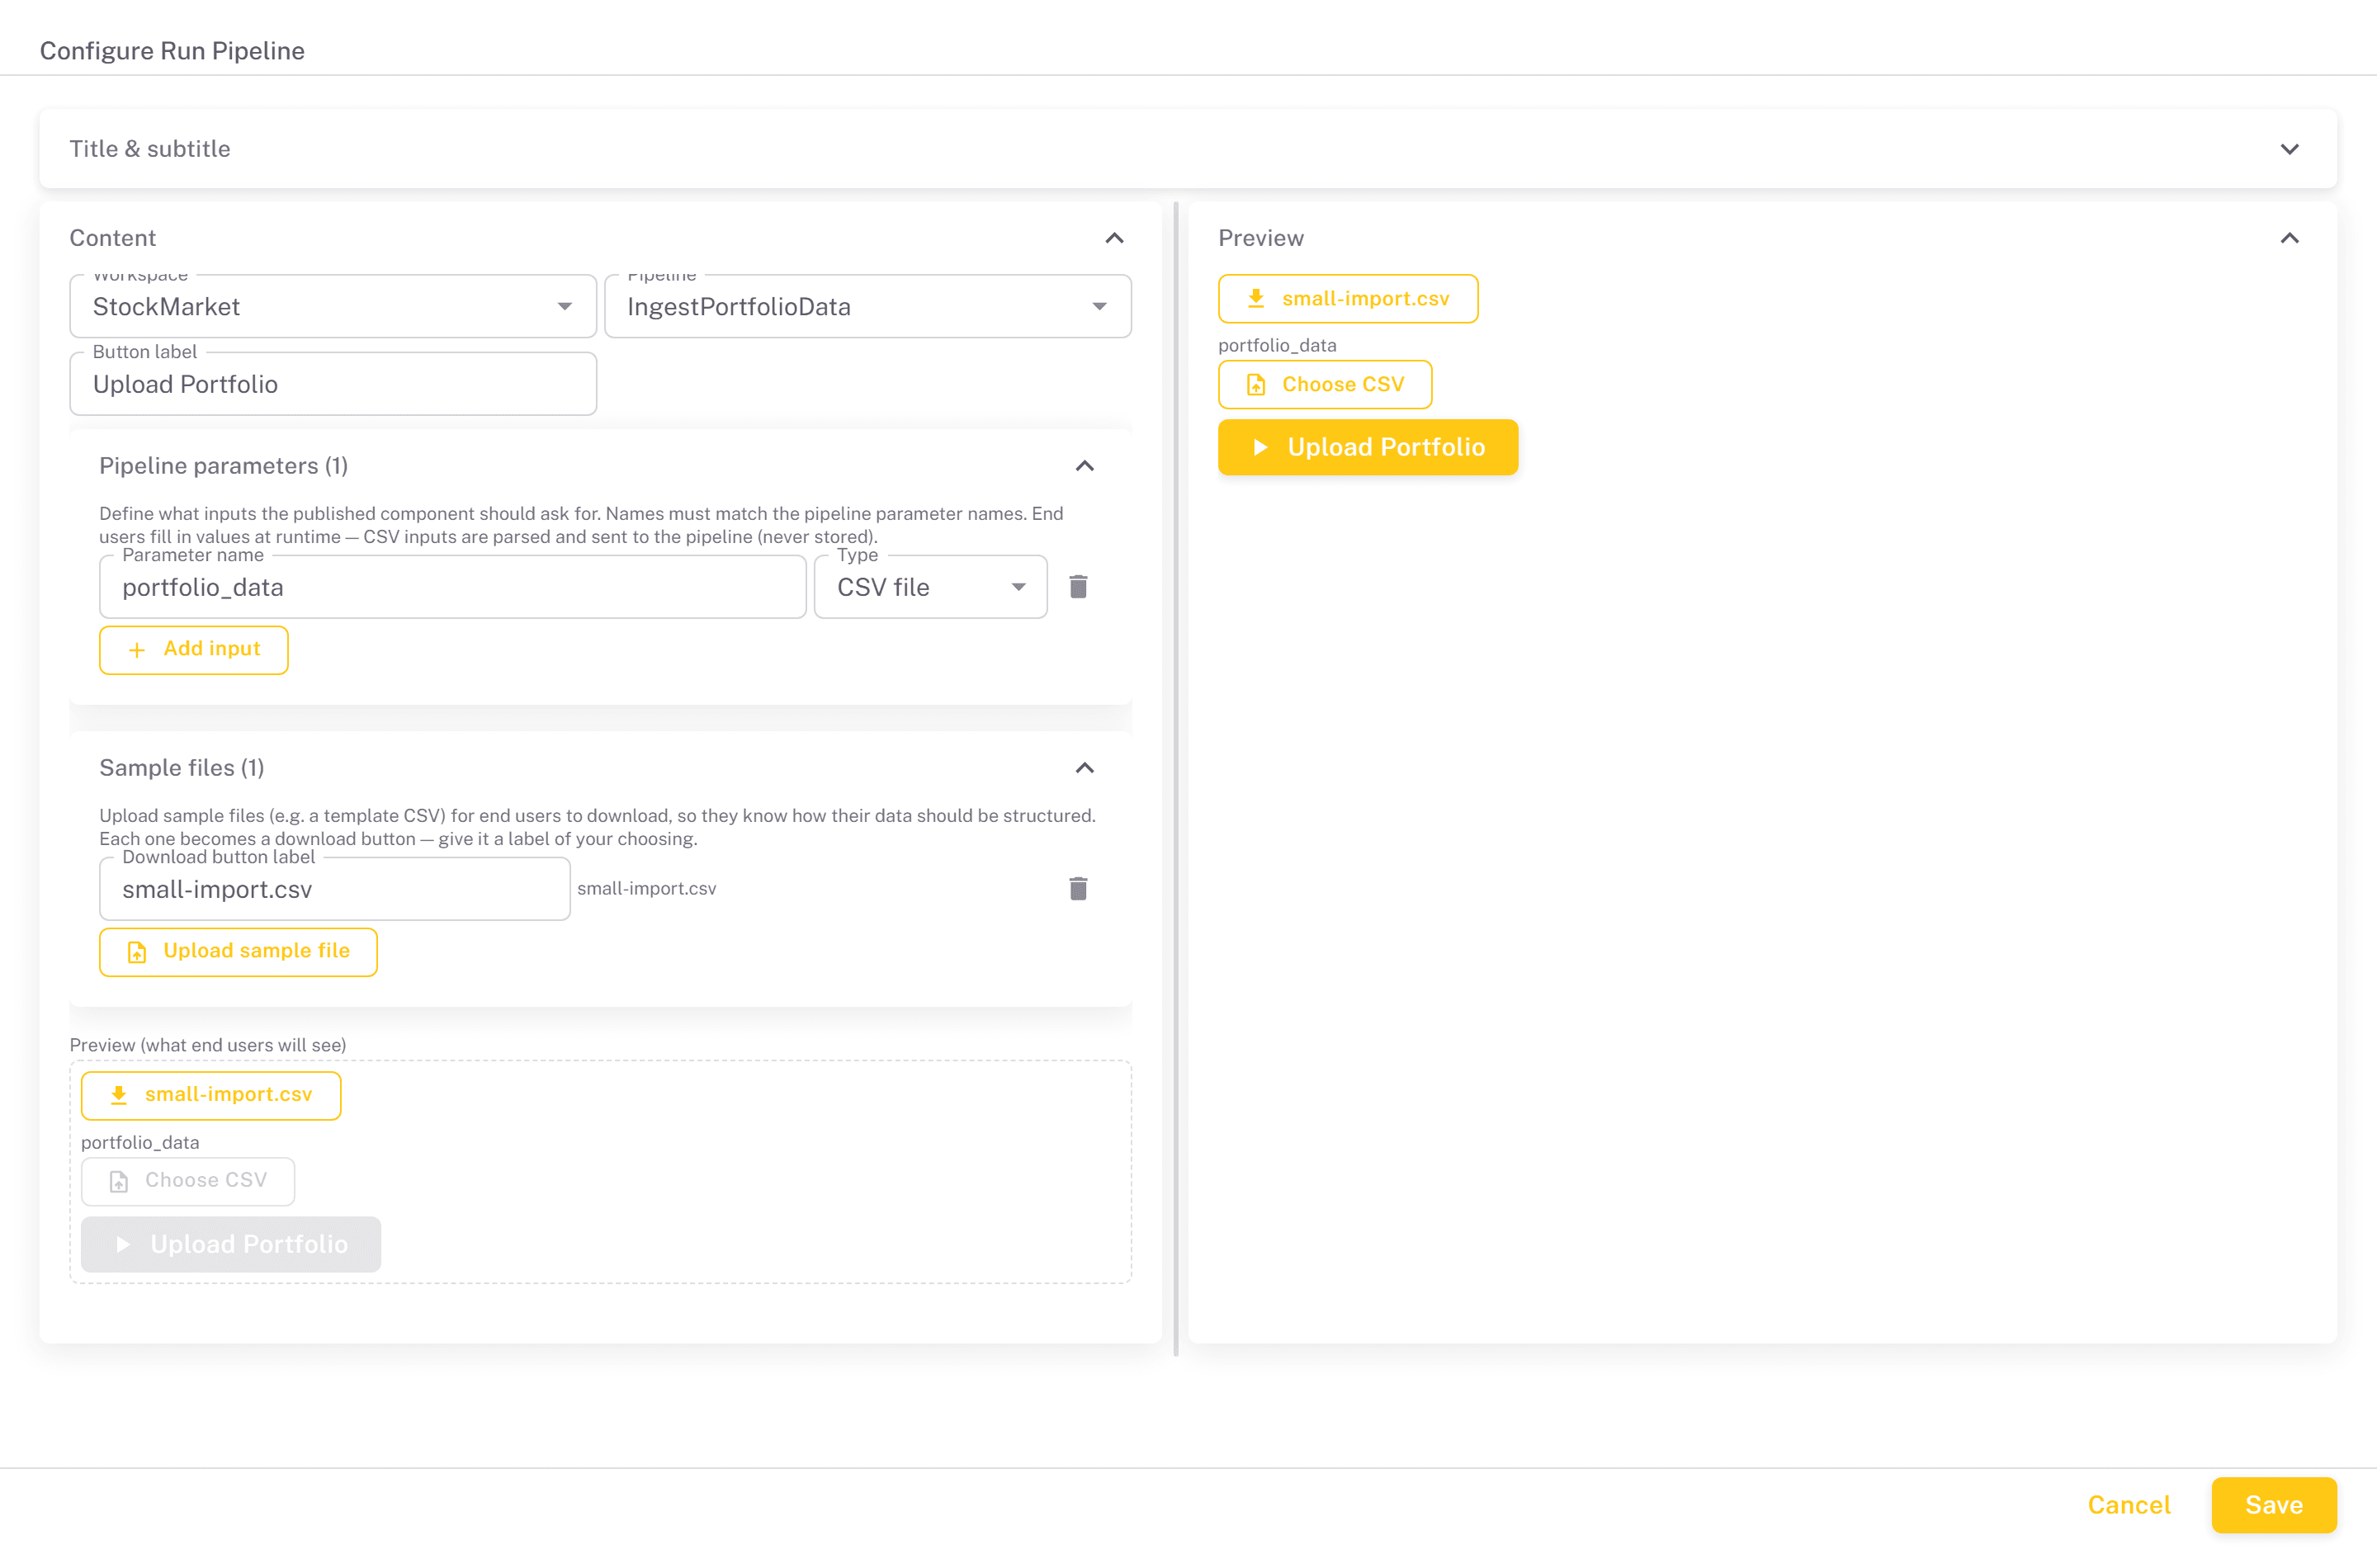The image size is (2377, 1568).
Task: Edit the Parameter name field
Action: [453, 587]
